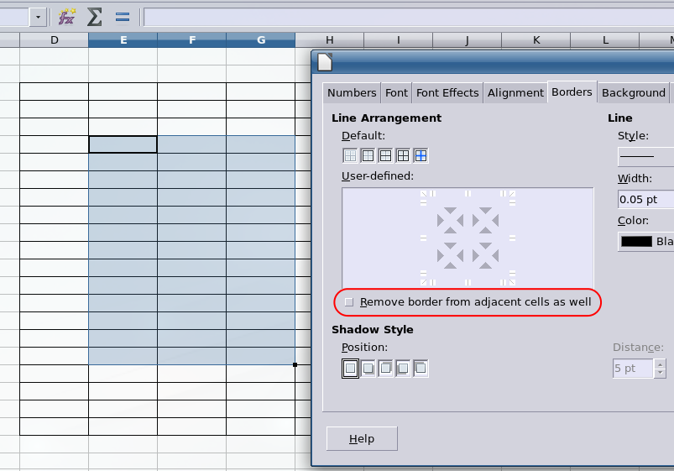The height and width of the screenshot is (471, 674).
Task: Open the line Style dropdown
Action: coord(645,156)
